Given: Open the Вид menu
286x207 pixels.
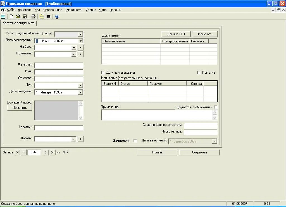Looking at the screenshot, I should pos(37,10).
